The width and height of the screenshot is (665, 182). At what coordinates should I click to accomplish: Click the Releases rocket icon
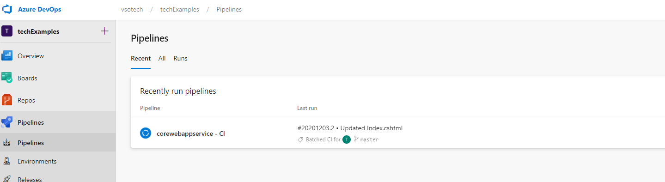(x=7, y=179)
